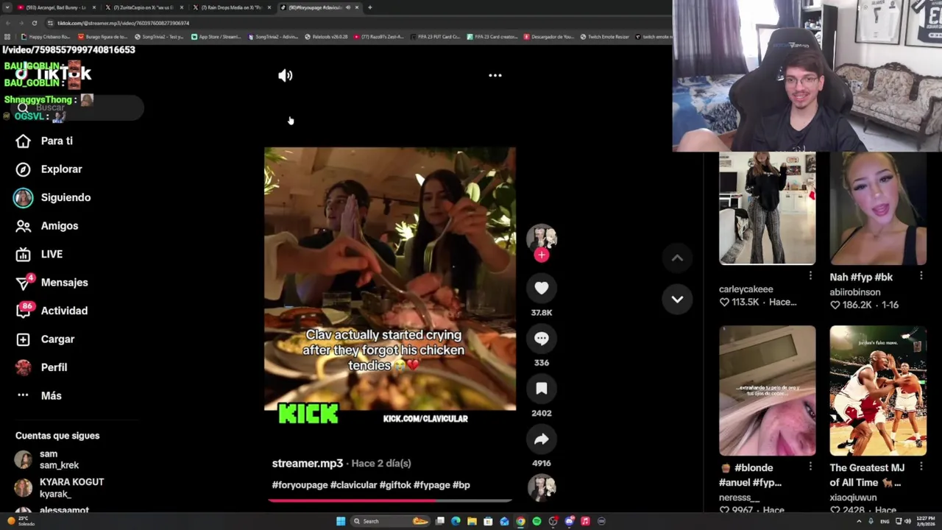This screenshot has width=942, height=530.
Task: Switch to ZuritaCarpio on X tab
Action: [x=144, y=7]
